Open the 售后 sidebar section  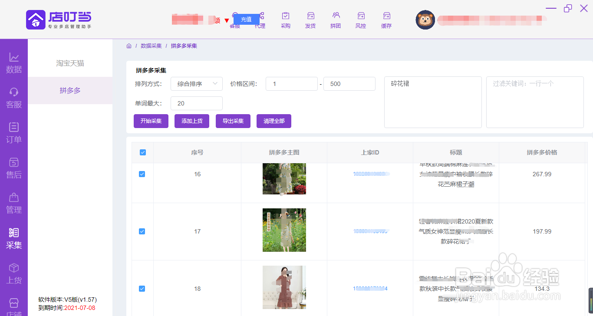point(14,168)
